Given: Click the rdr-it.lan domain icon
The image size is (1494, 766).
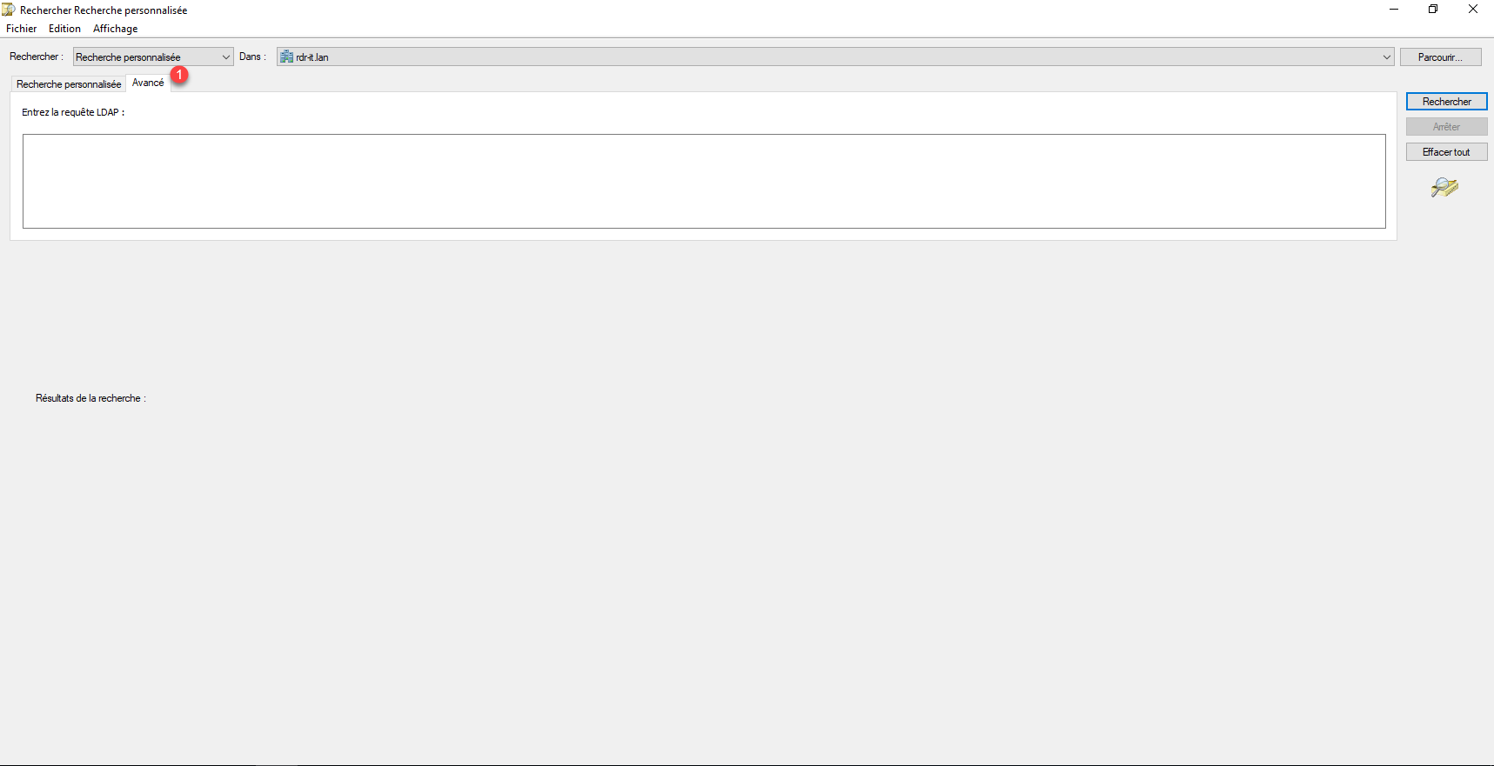Looking at the screenshot, I should [286, 57].
